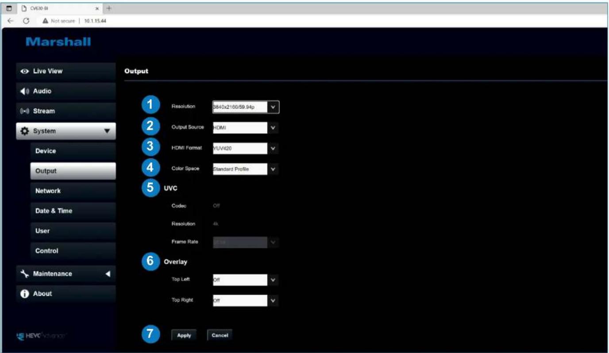Open the HDMI Format dropdown
The image size is (609, 353).
[246, 148]
